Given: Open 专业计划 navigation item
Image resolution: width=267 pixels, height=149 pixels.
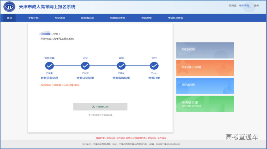Looking at the screenshot, I should 60,18.
